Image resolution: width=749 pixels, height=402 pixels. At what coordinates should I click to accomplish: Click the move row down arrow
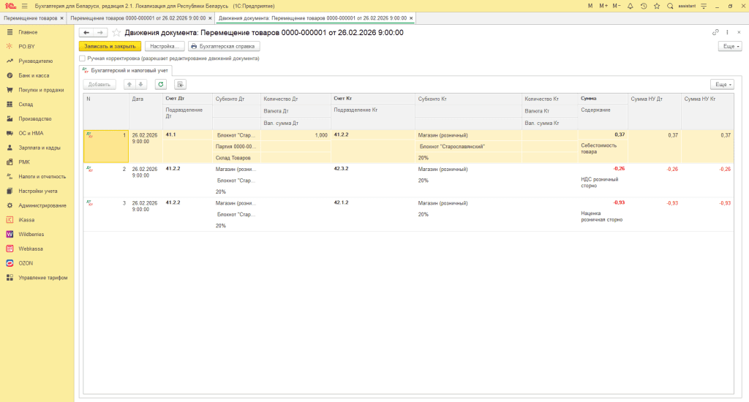(142, 84)
